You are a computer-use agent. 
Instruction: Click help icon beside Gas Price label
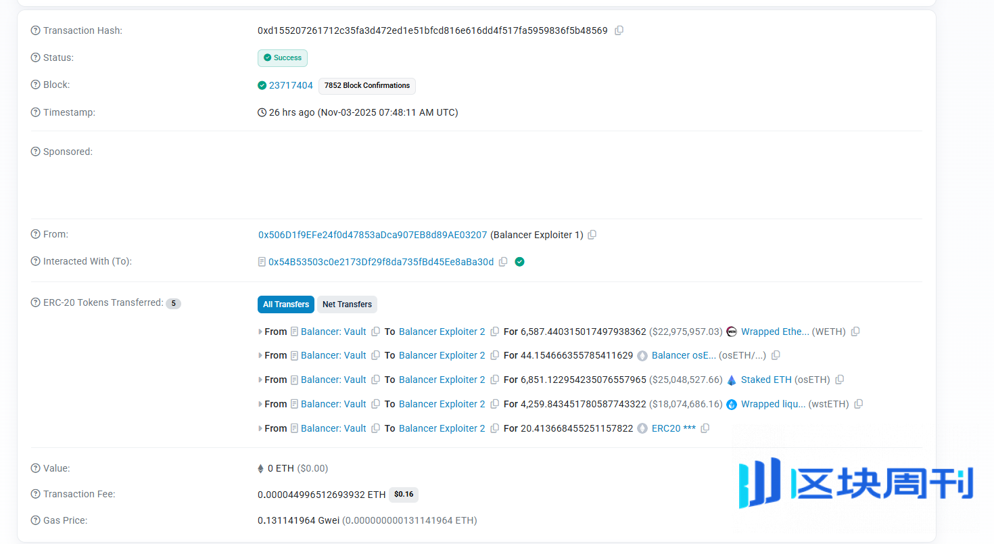coord(36,520)
